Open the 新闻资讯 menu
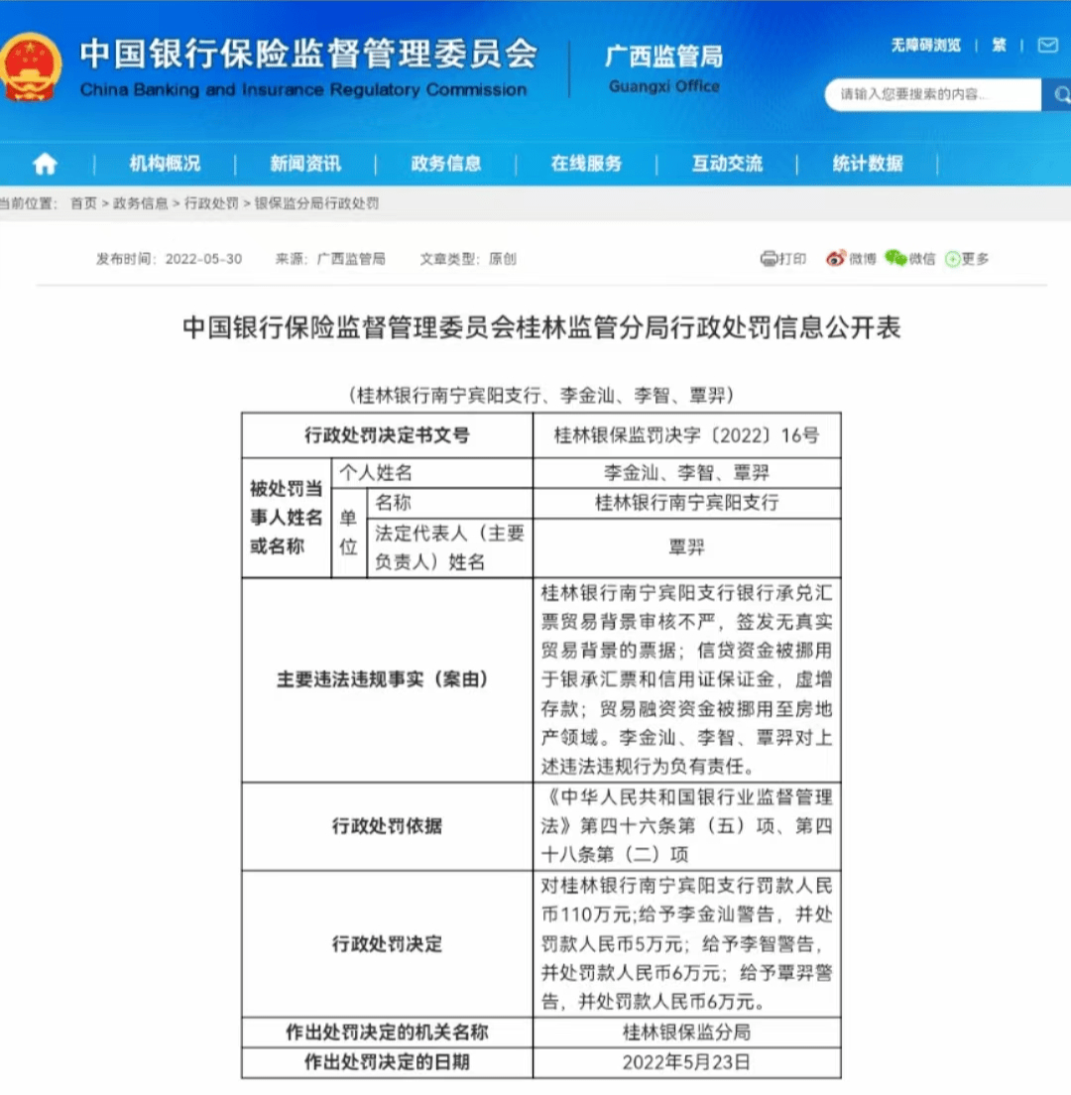The width and height of the screenshot is (1071, 1095). pyautogui.click(x=305, y=164)
